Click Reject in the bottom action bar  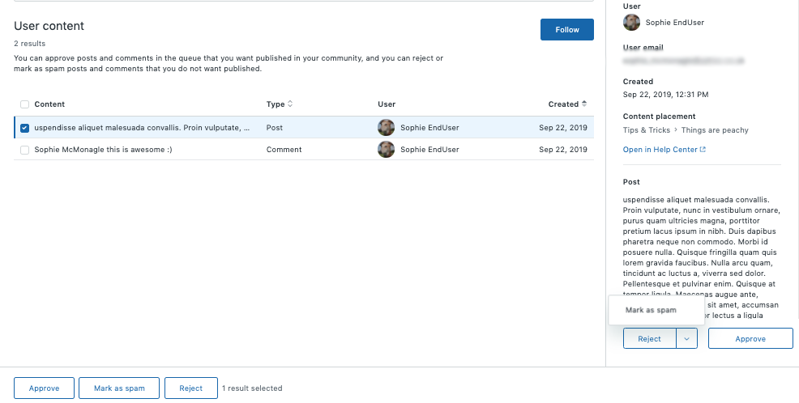pos(191,388)
